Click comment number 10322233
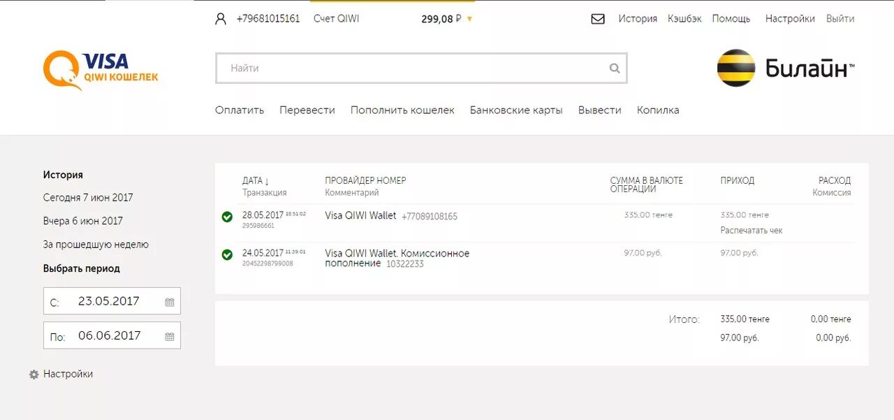The image size is (894, 420). coord(405,264)
